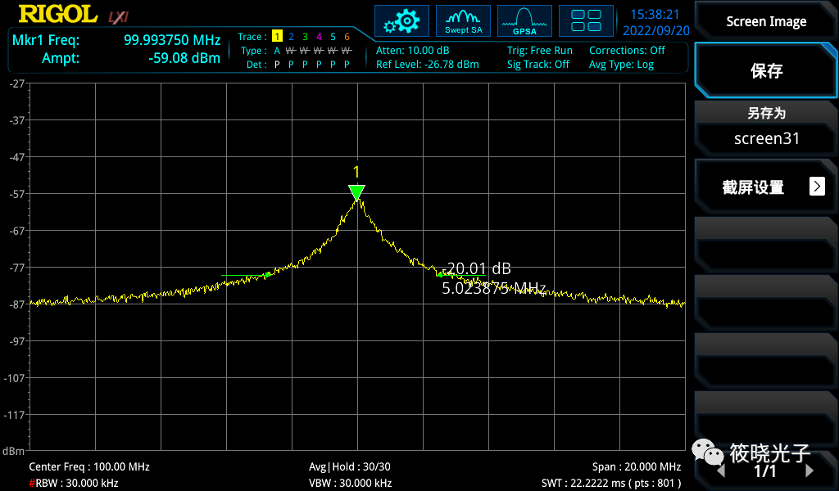
Task: Expand the 截屏设置 submenu arrow
Action: click(817, 187)
